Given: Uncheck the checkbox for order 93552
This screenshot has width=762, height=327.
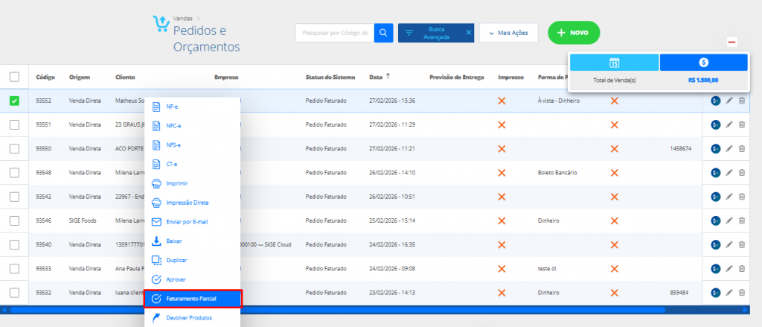Looking at the screenshot, I should click(x=14, y=101).
